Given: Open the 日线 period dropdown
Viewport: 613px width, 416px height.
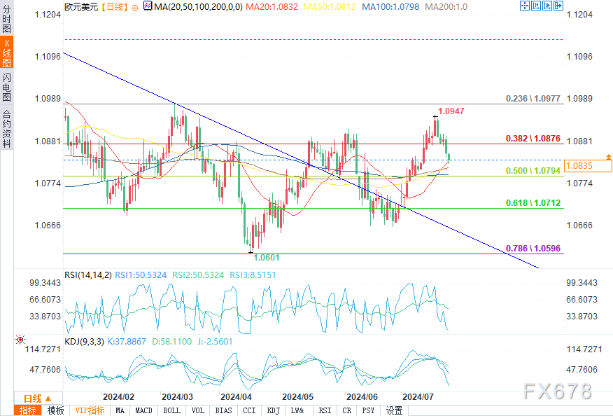Looking at the screenshot, I should pyautogui.click(x=38, y=398).
